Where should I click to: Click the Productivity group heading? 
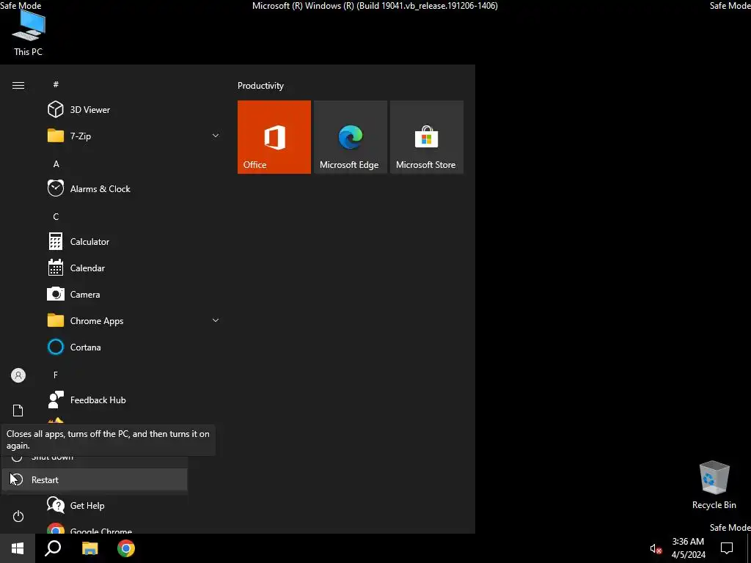tap(260, 86)
